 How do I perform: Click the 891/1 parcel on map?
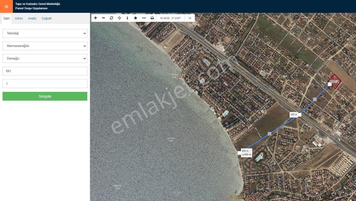coord(335,82)
